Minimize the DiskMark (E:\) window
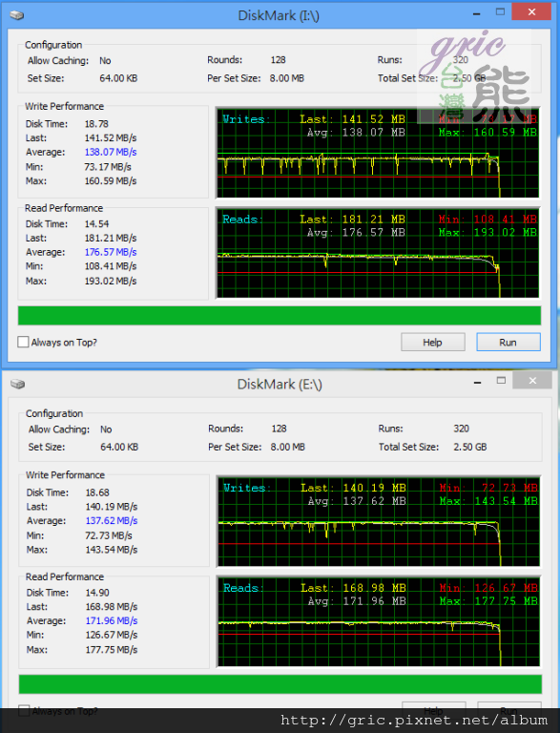The image size is (560, 733). [x=477, y=382]
